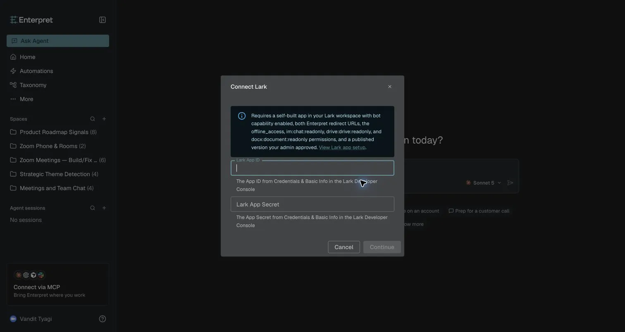
Task: Close the Connect Lark dialog
Action: pos(390,87)
